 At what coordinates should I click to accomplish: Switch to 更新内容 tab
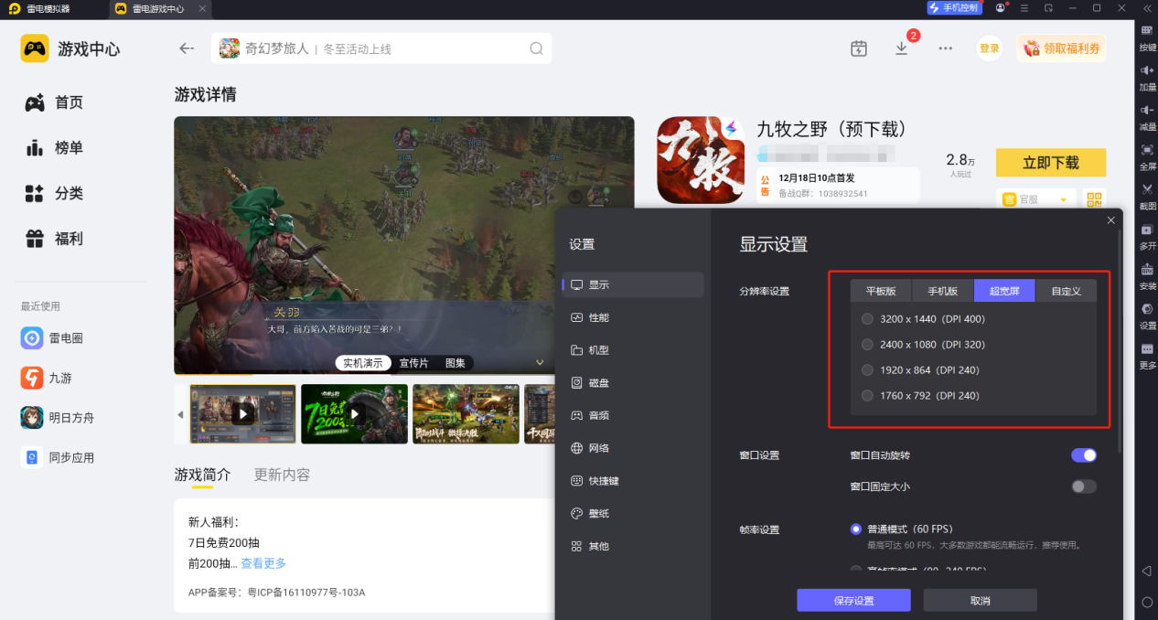pos(282,475)
